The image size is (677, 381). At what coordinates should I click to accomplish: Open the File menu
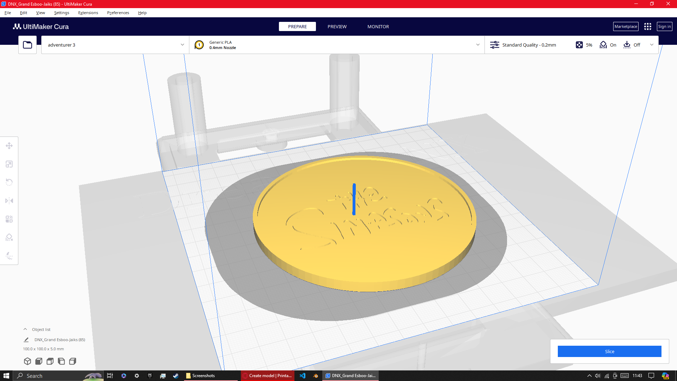pyautogui.click(x=8, y=13)
